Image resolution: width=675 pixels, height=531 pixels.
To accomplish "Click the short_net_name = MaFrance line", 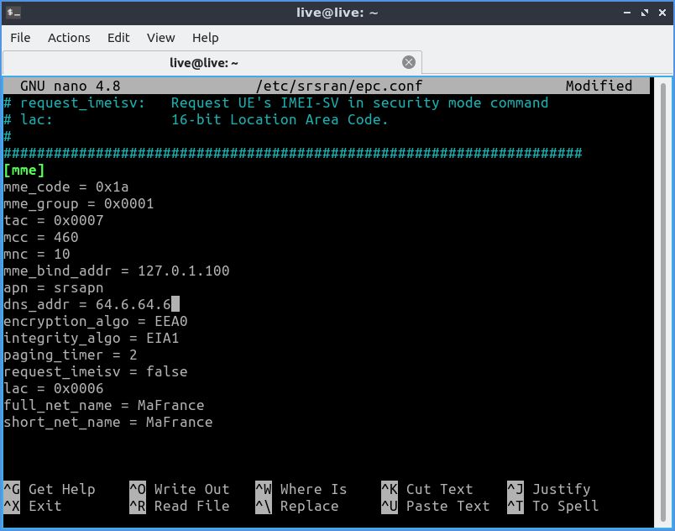I will coord(108,422).
